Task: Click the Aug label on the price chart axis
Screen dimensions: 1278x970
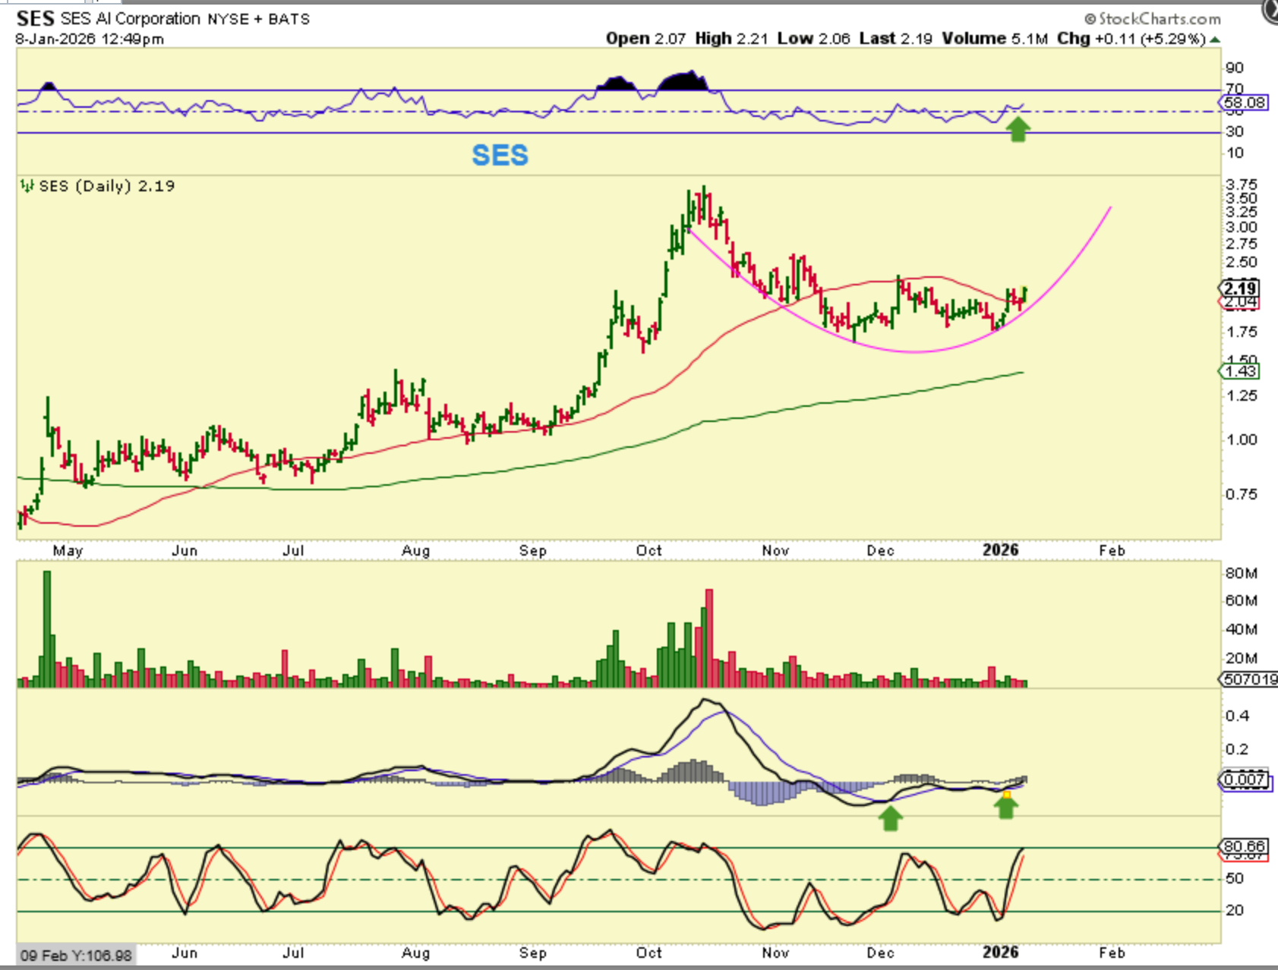Action: [416, 551]
